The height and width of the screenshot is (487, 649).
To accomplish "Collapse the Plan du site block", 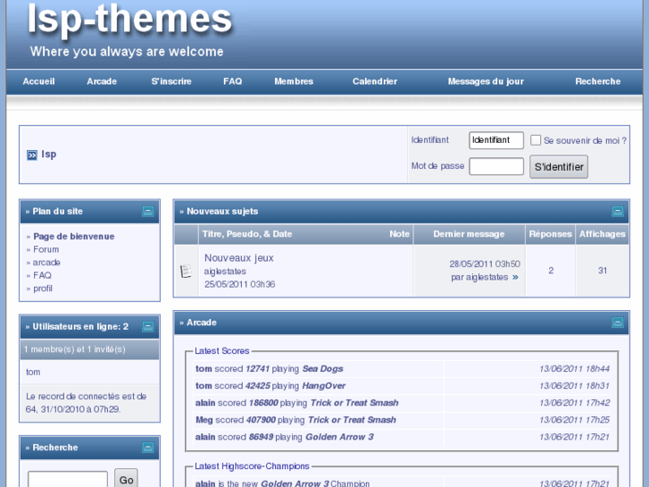I will tap(148, 212).
